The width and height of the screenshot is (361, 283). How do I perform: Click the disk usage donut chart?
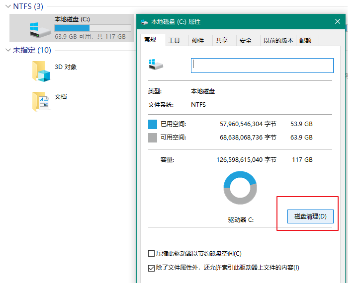pyautogui.click(x=240, y=188)
